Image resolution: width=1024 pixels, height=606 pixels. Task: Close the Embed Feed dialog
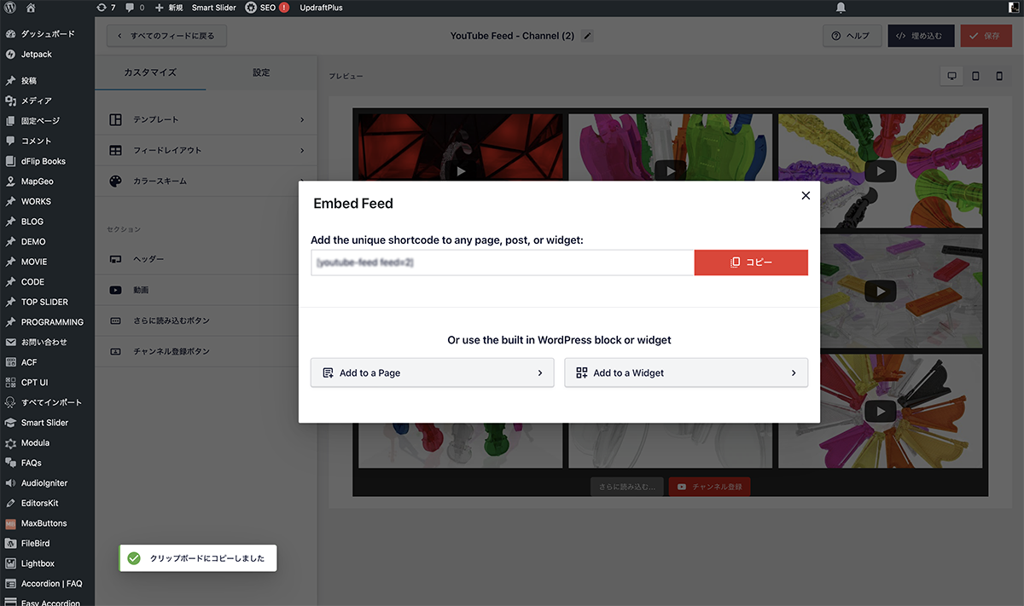coord(806,195)
